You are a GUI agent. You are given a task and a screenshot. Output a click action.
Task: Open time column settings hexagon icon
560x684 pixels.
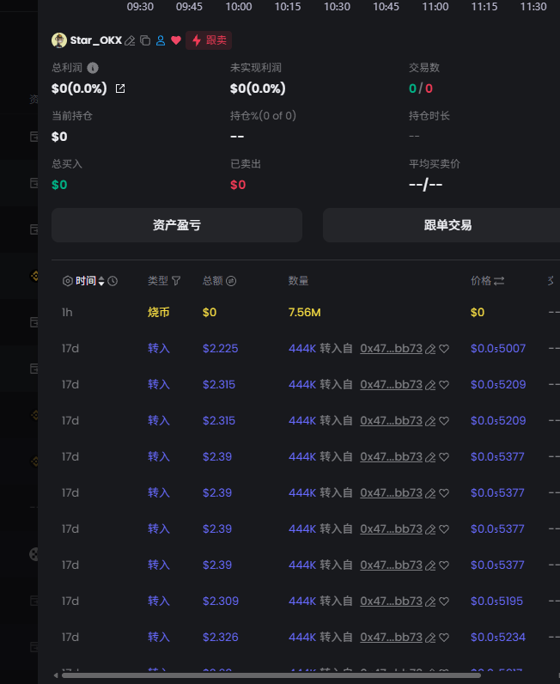68,281
